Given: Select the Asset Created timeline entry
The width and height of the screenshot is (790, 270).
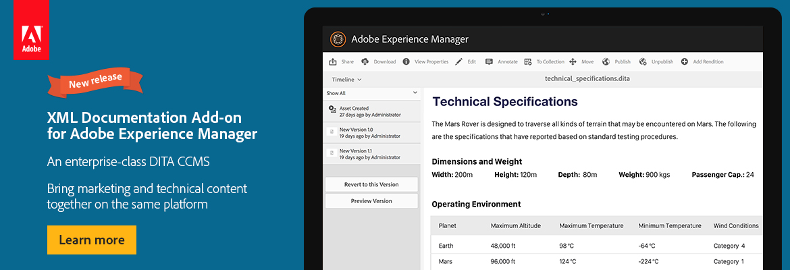Looking at the screenshot, I should click(372, 111).
